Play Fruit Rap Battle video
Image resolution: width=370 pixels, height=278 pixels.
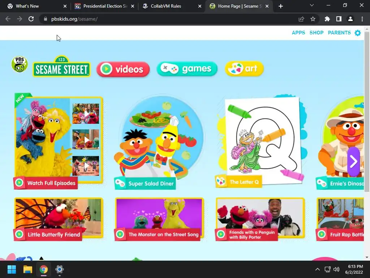tap(340, 219)
